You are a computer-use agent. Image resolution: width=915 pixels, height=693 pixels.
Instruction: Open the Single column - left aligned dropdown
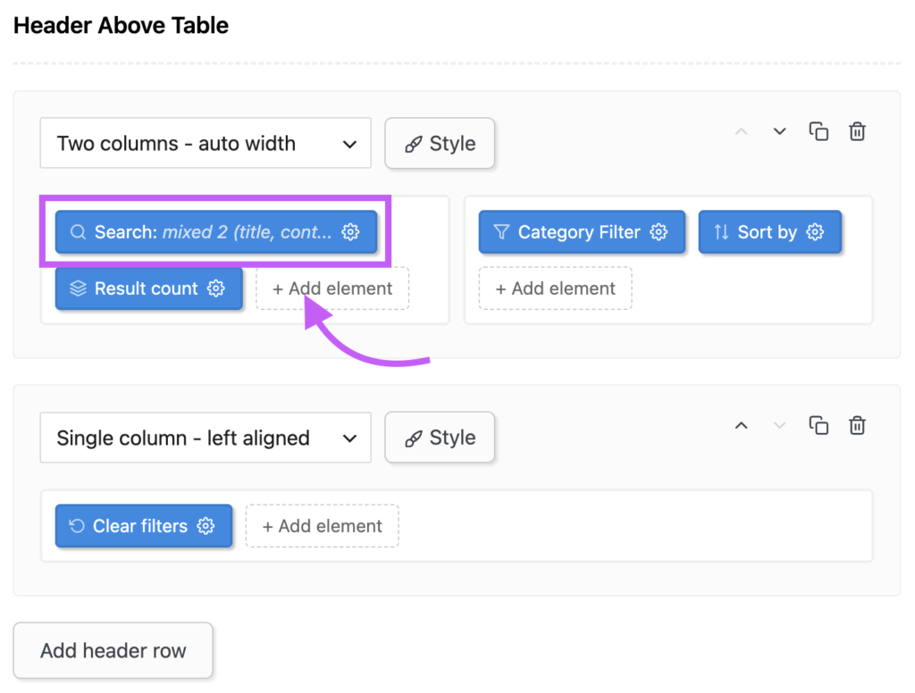tap(206, 438)
